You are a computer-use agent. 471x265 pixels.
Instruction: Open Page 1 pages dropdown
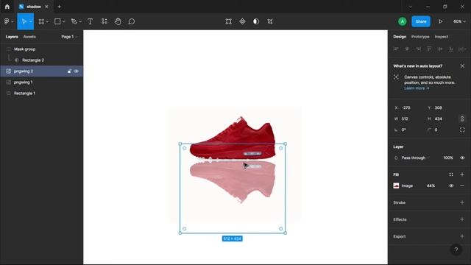pyautogui.click(x=69, y=37)
